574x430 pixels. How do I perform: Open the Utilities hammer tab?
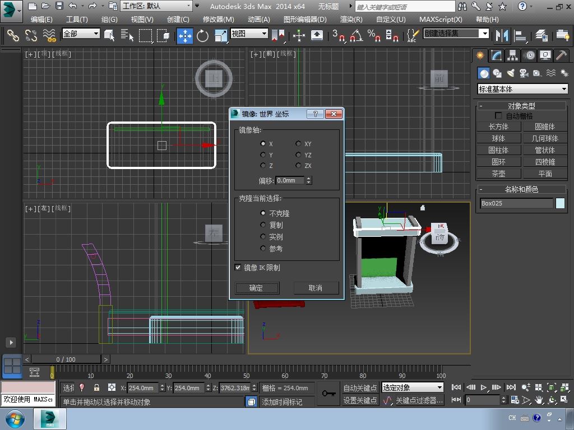[x=561, y=55]
